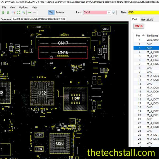Click the grey forward arrow icon
Image resolution: width=159 pixels, height=159 pixels.
(x=34, y=12)
